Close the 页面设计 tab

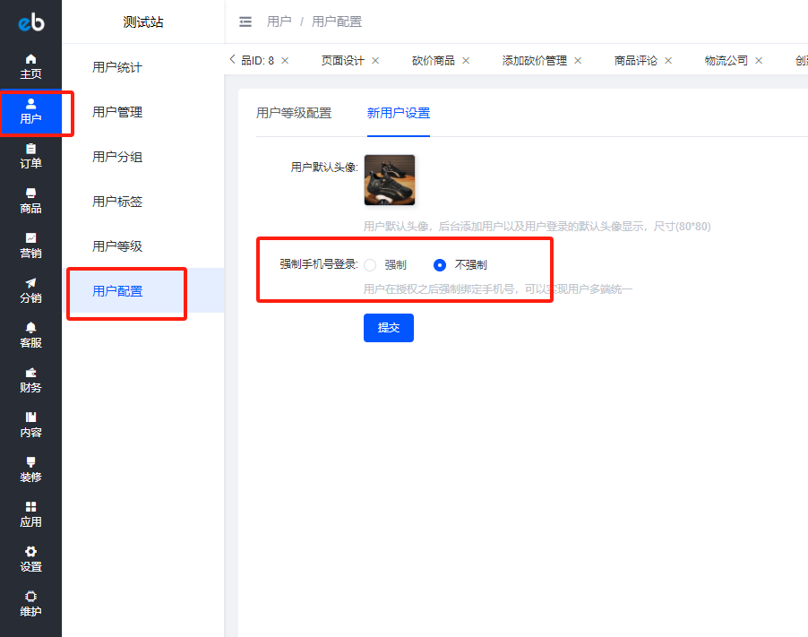pos(375,61)
